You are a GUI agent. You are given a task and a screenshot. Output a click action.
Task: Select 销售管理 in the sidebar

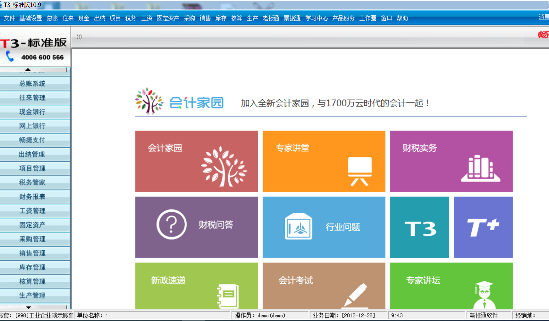click(35, 253)
